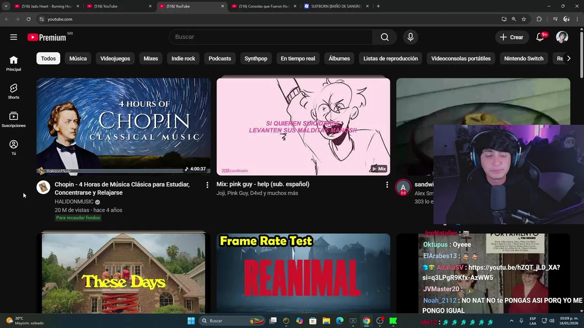Open the HALIDONMUSIC channel avatar
Viewport: 584px width, 328px height.
(x=43, y=187)
